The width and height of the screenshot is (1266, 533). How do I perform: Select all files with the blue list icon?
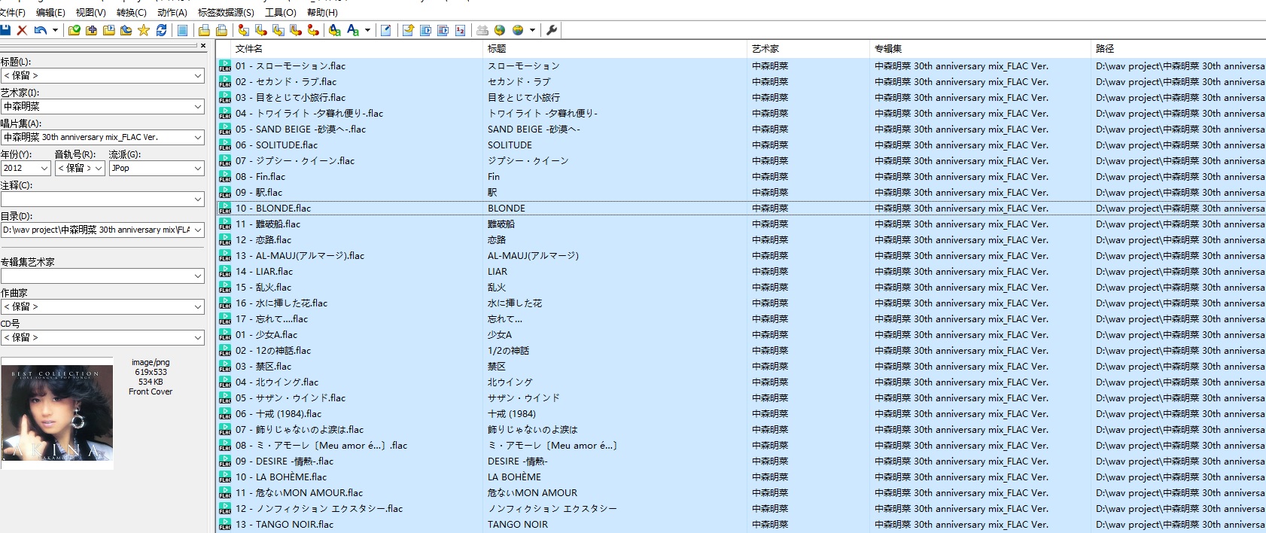point(182,30)
